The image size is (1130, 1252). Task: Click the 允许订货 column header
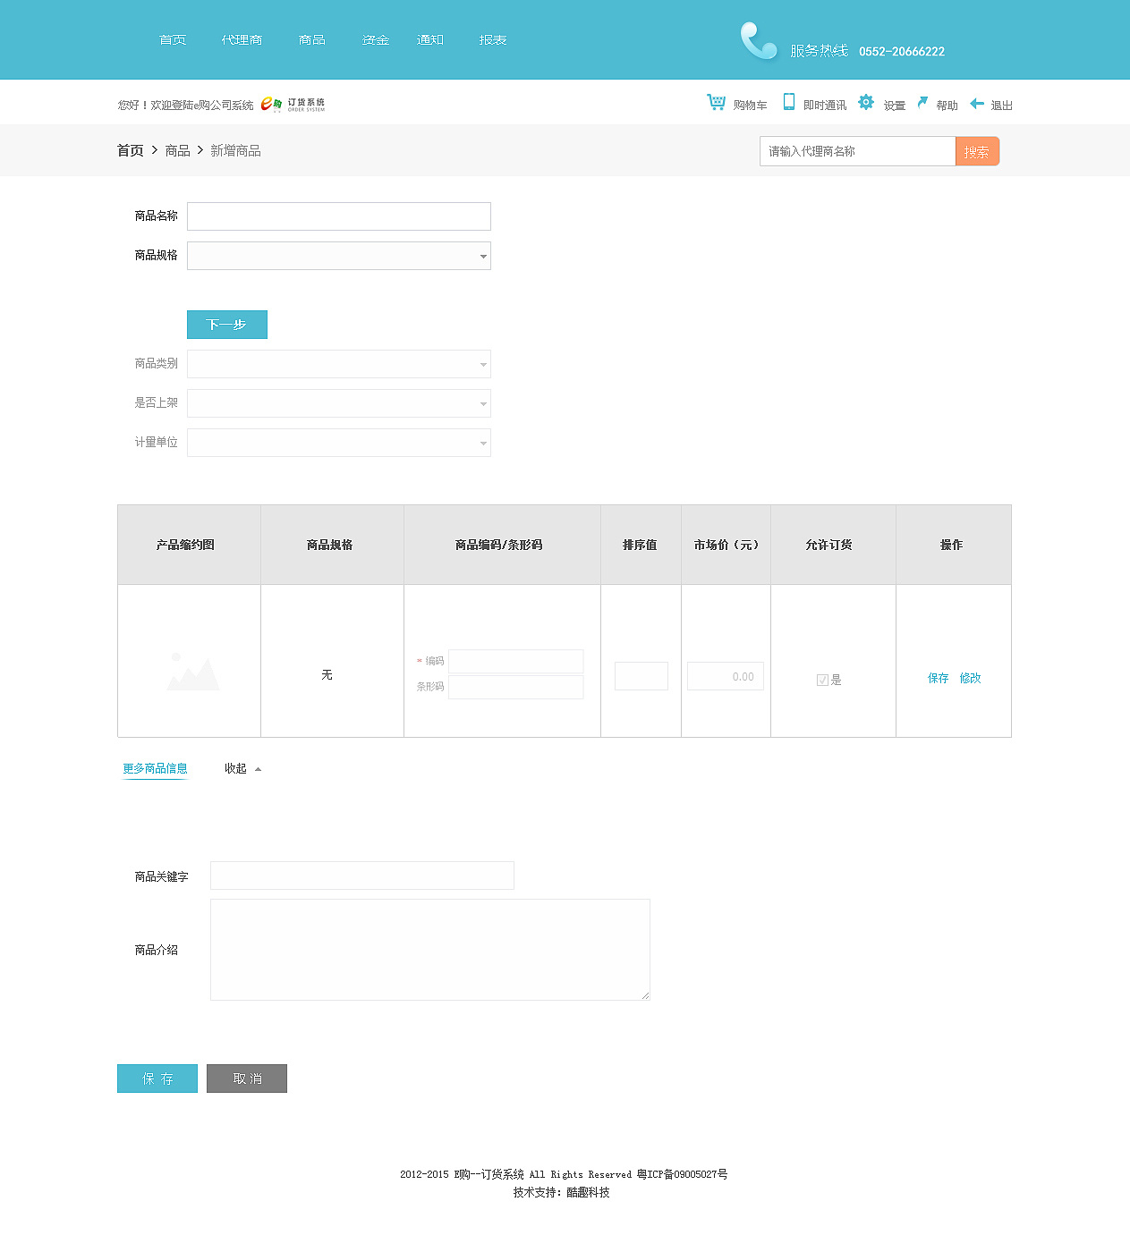click(x=833, y=545)
